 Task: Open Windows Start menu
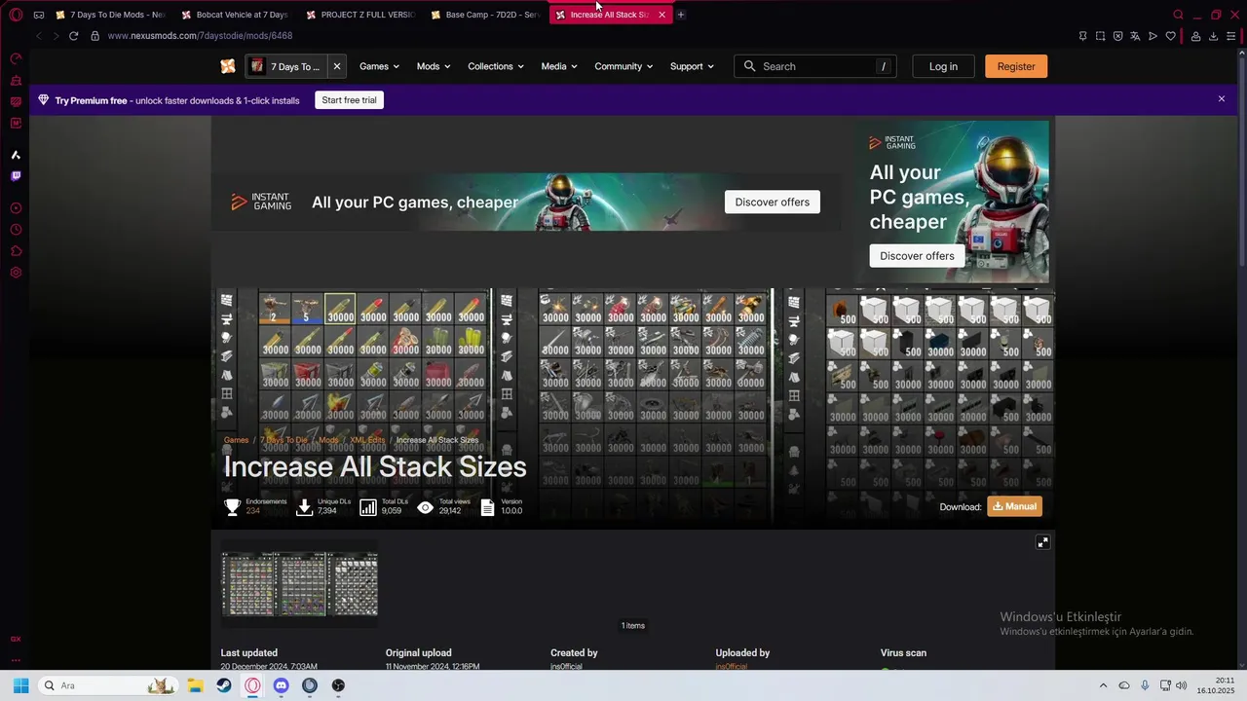(20, 685)
